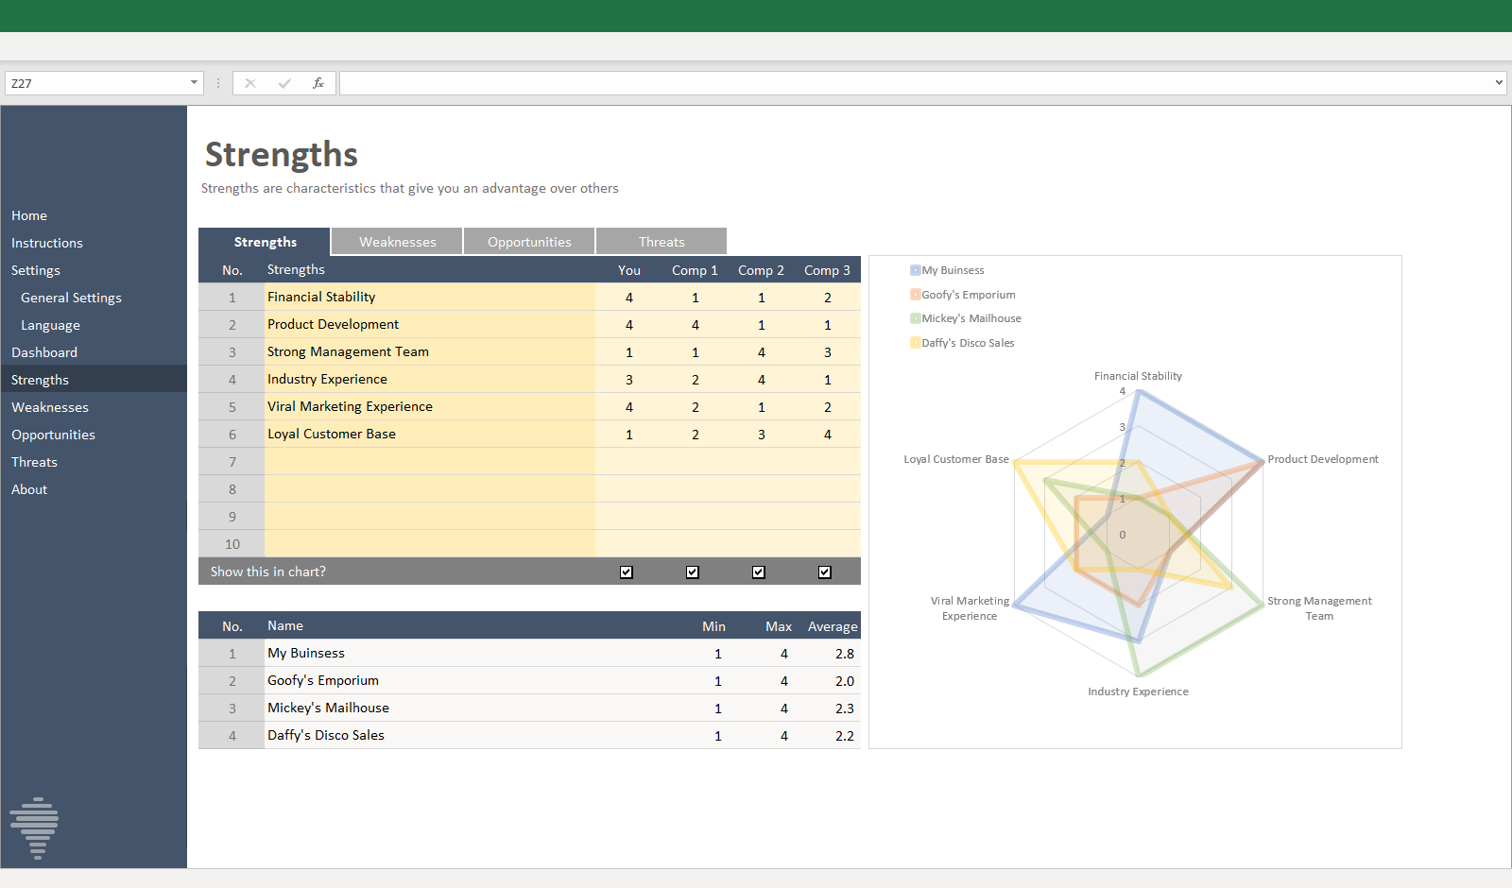Select the Viral Marketing Experience cell

pos(430,406)
